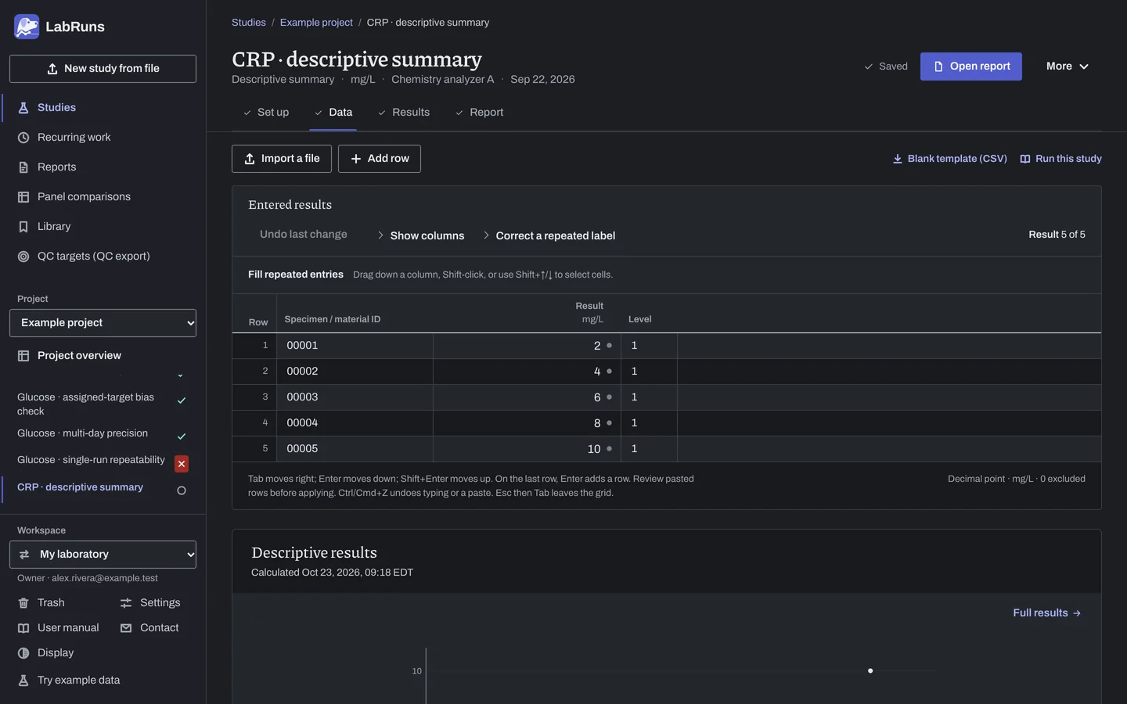Open Display options
Viewport: 1127px width, 704px height.
pos(45,653)
